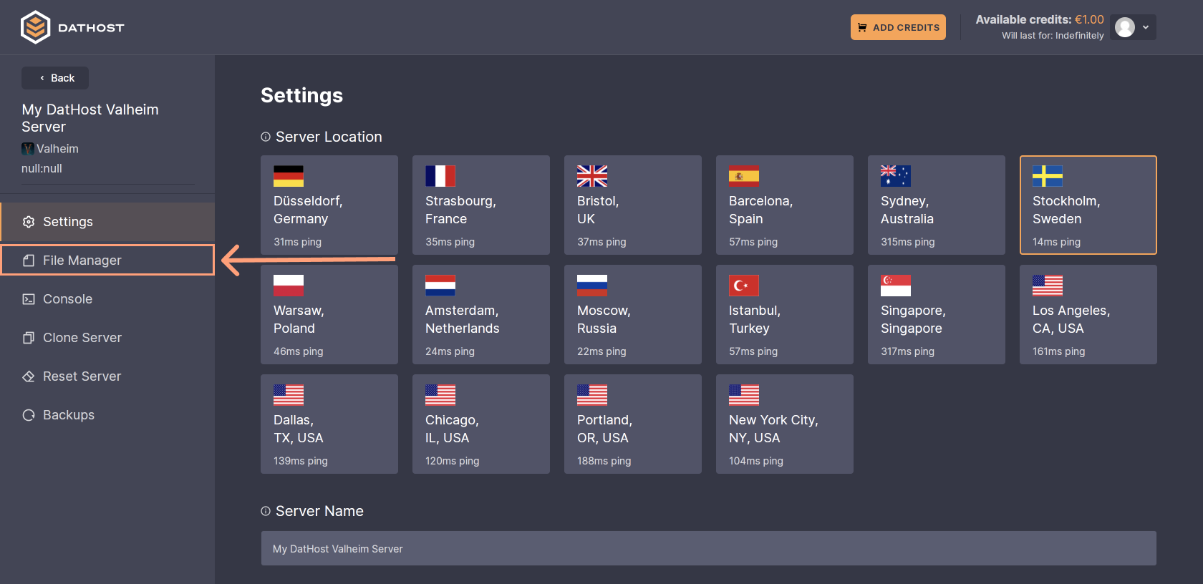Viewport: 1203px width, 584px height.
Task: Select Düsseldorf, Germany server location
Action: (329, 205)
